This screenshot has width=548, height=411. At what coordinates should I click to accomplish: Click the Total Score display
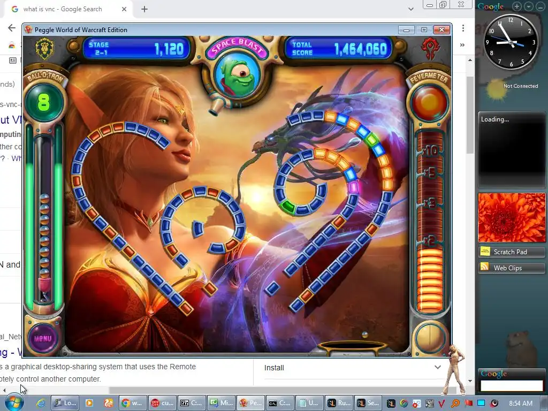(x=339, y=49)
